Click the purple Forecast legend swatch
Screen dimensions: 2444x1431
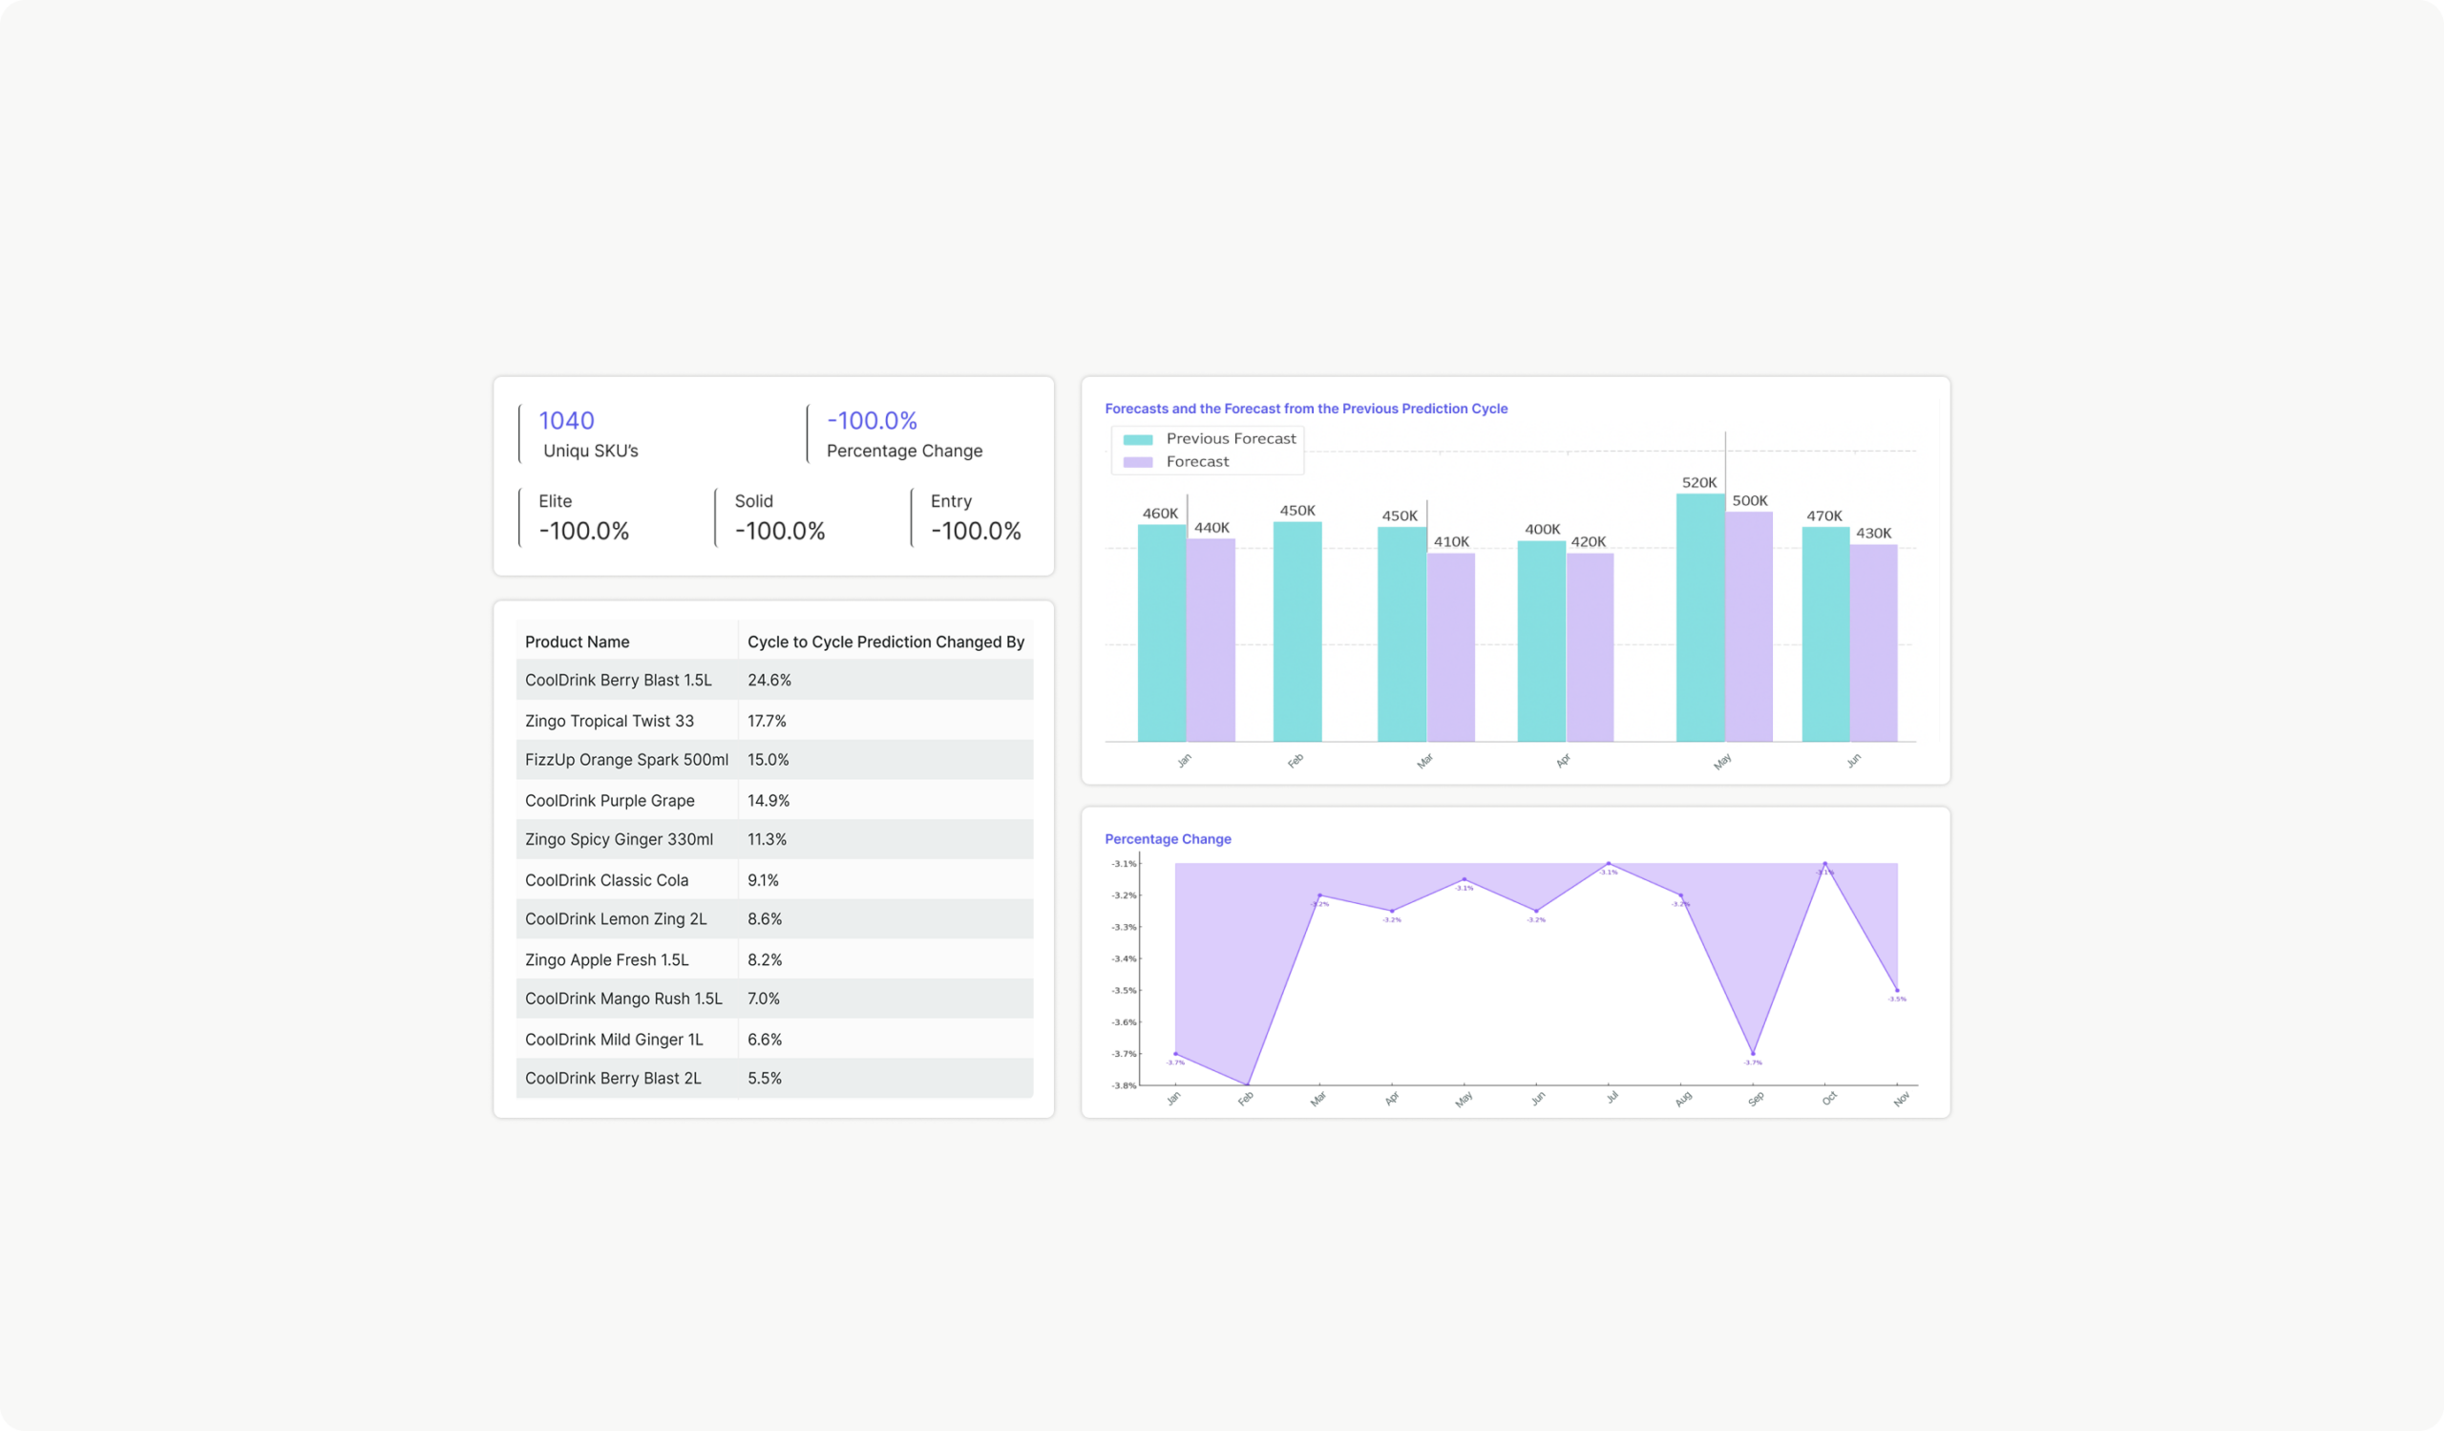1138,462
